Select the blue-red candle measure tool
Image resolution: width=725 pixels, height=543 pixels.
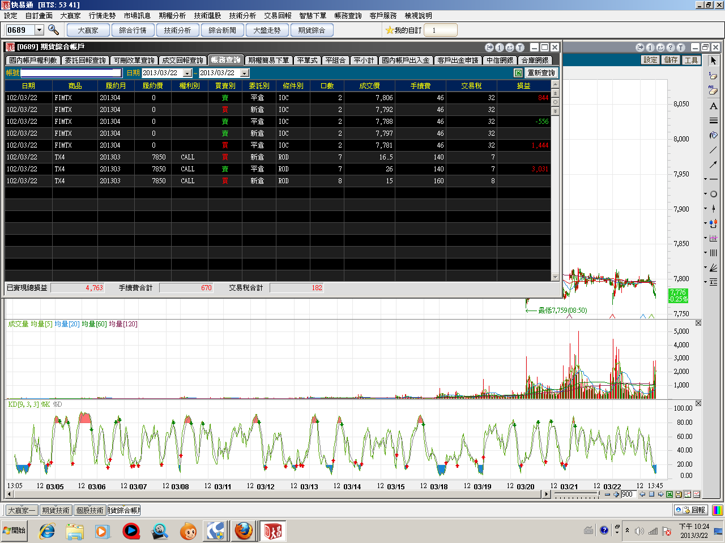tap(714, 223)
